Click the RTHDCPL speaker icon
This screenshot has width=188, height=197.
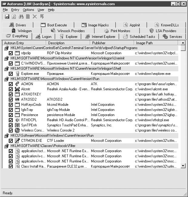[x=17, y=120]
